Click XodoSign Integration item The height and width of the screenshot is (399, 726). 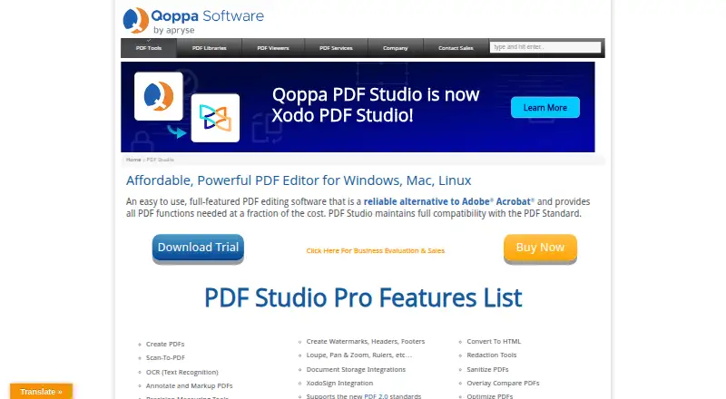[339, 384]
